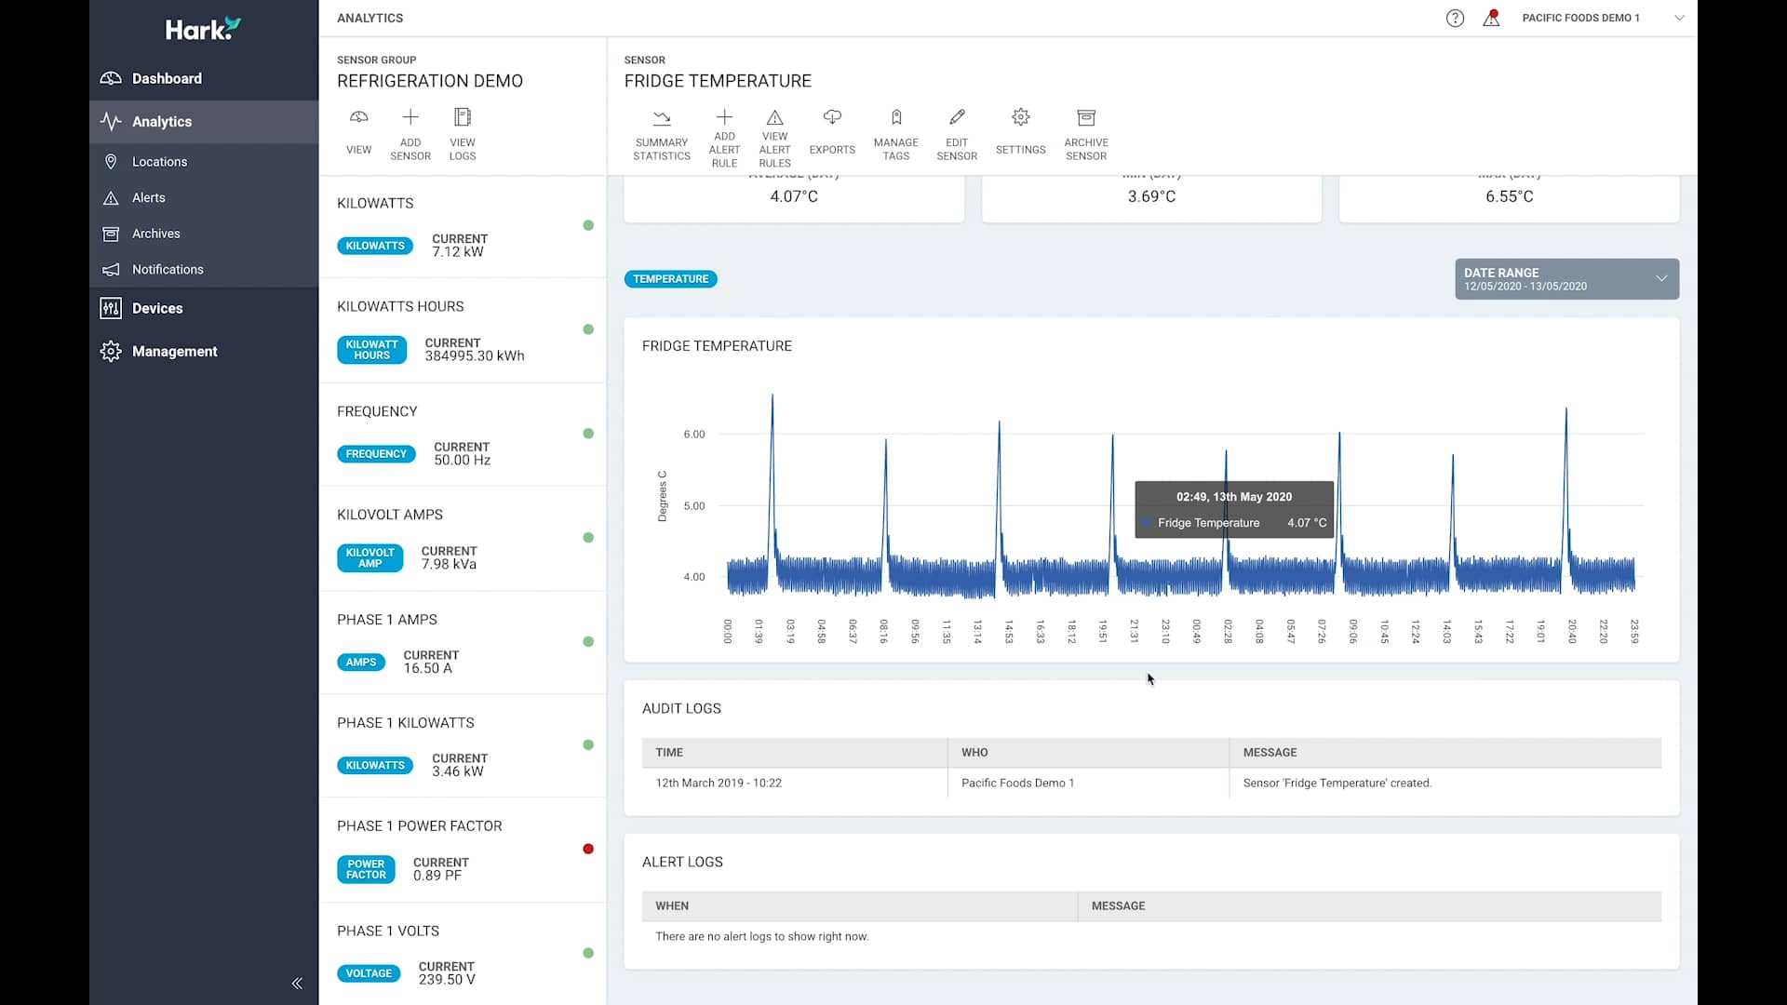1787x1005 pixels.
Task: Open the help question mark icon
Action: tap(1455, 18)
